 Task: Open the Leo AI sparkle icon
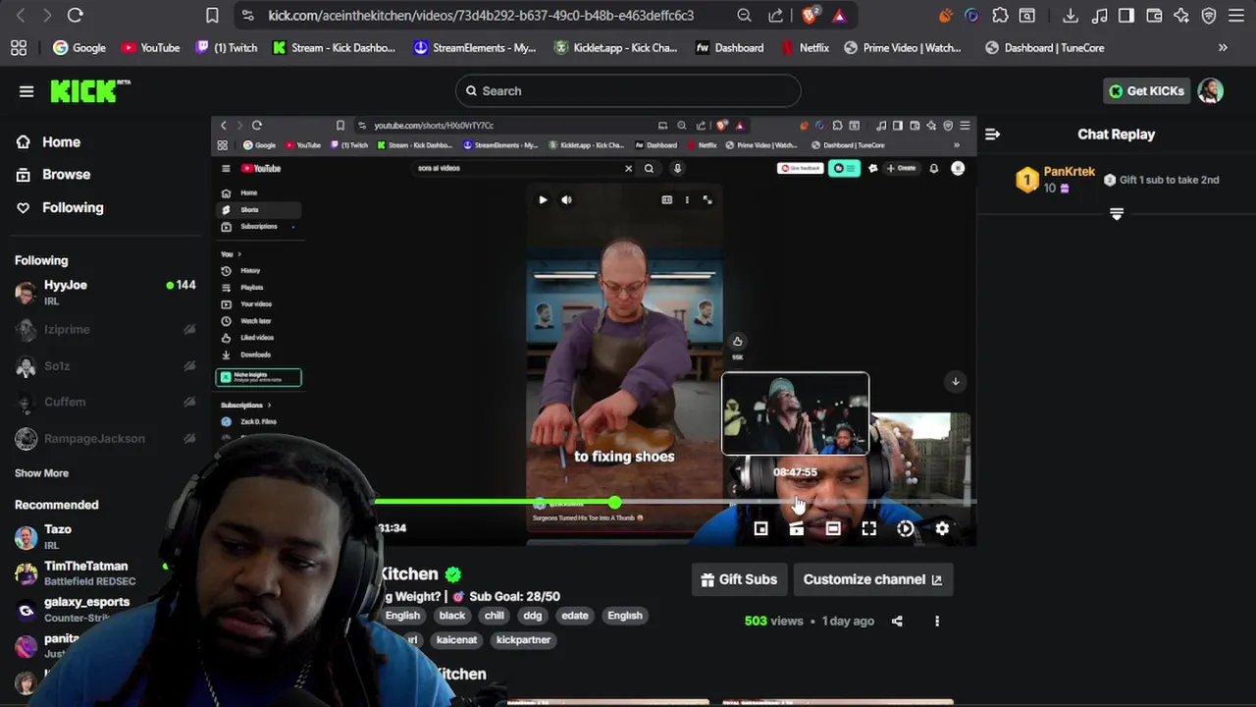(x=1181, y=15)
